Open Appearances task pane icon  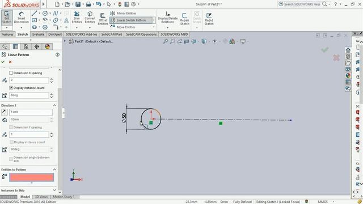pyautogui.click(x=348, y=75)
